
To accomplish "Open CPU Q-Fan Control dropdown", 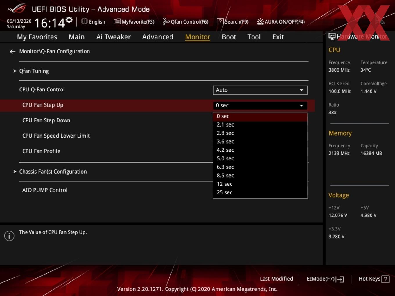I will coord(260,90).
